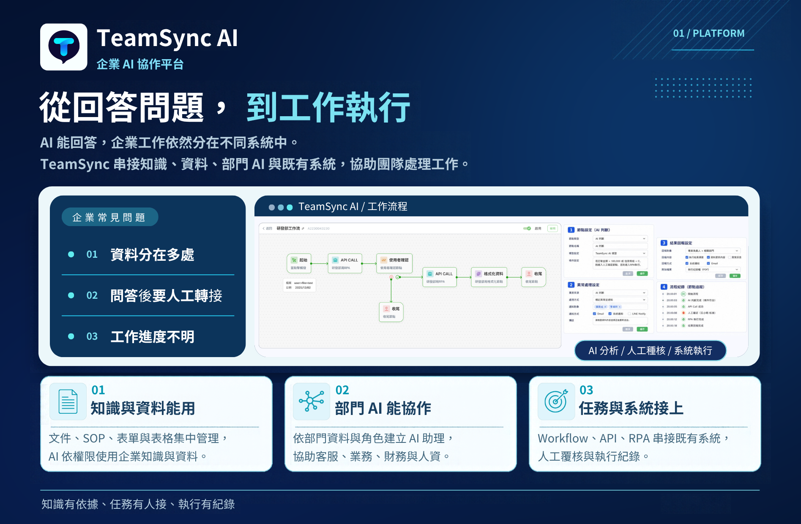Click the green 編輯 button
Screen dimensions: 801x524
[552, 228]
